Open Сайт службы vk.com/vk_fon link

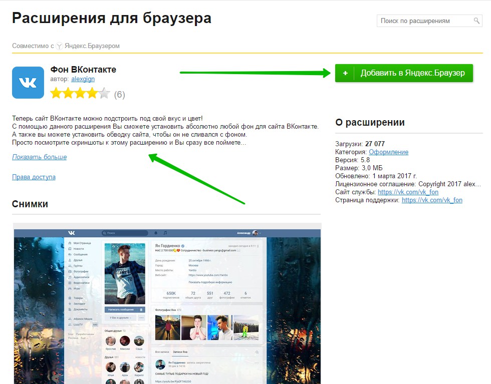pos(408,192)
